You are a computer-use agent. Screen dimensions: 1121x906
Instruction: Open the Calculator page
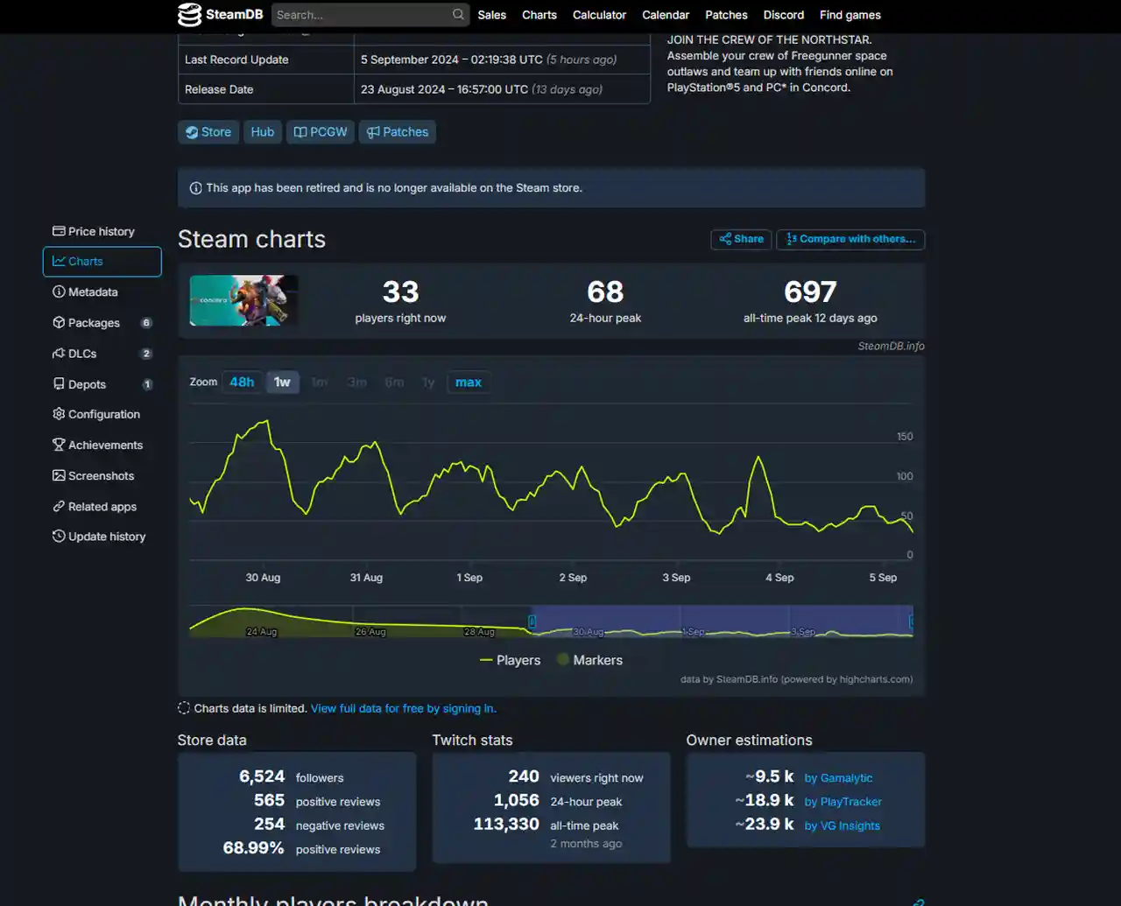tap(599, 15)
